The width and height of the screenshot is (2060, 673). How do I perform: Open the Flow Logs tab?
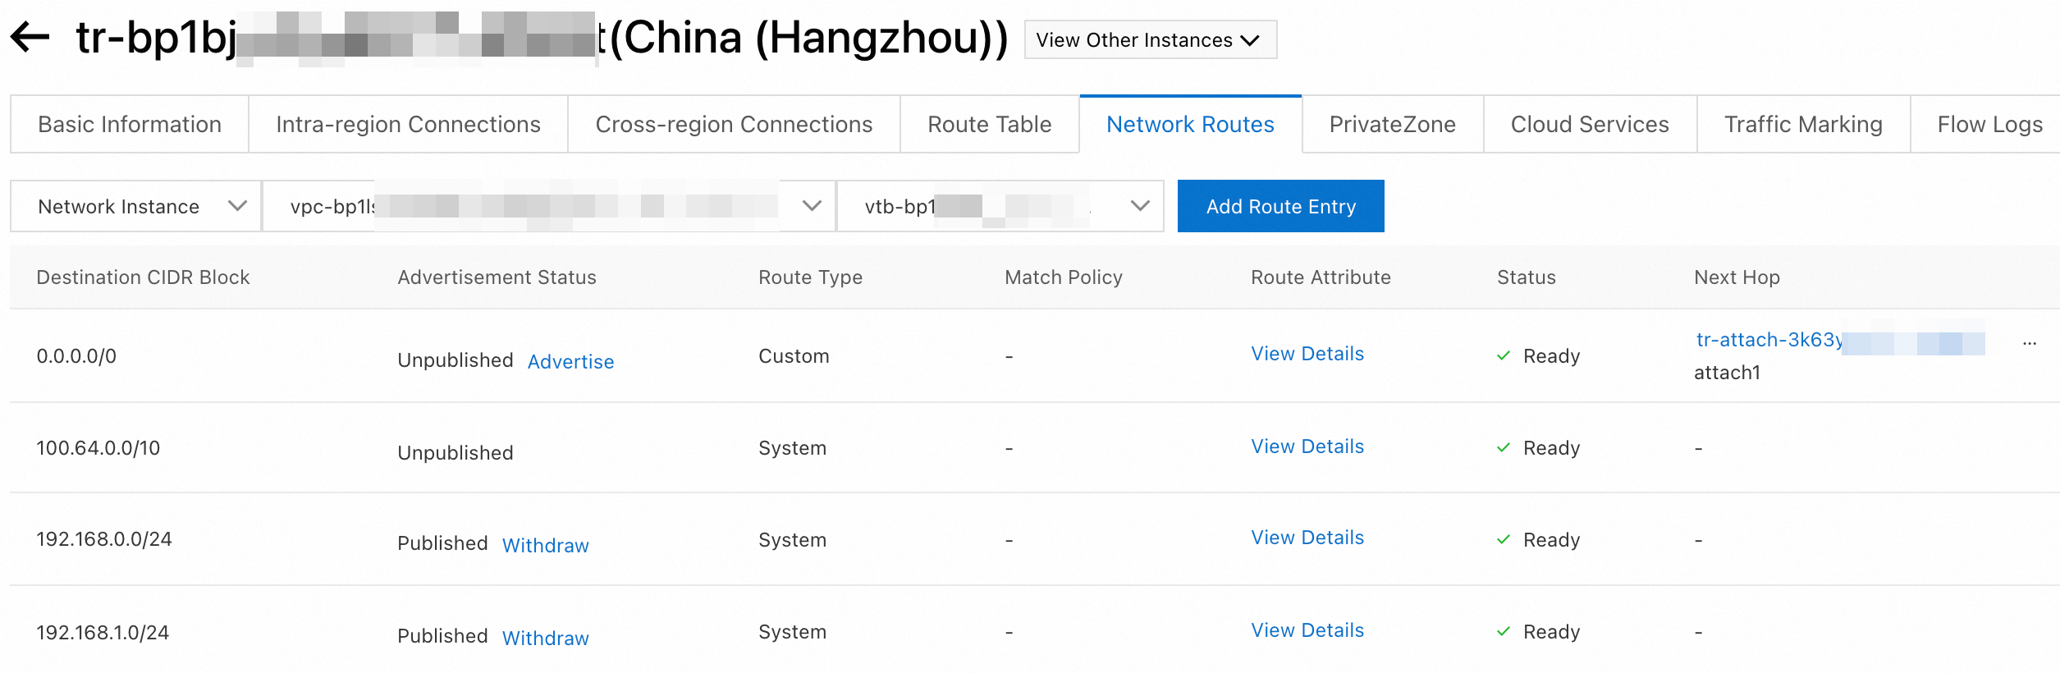point(1989,124)
